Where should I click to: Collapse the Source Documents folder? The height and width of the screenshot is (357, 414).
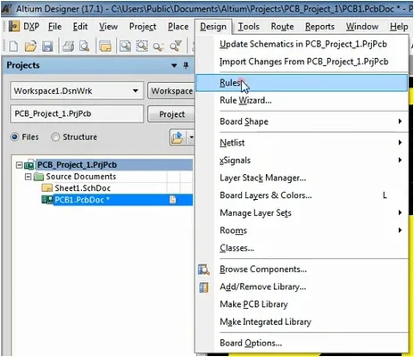point(28,177)
